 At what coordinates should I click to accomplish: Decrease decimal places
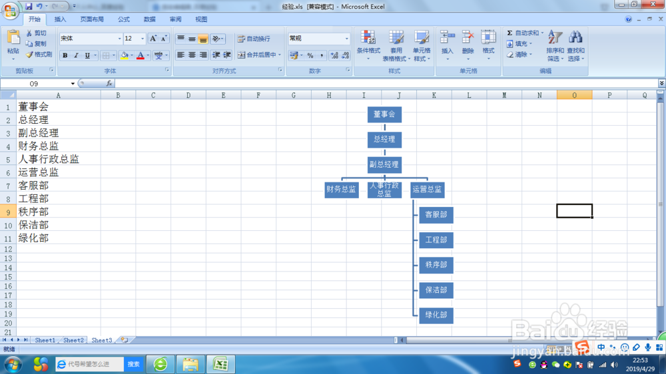pos(345,55)
